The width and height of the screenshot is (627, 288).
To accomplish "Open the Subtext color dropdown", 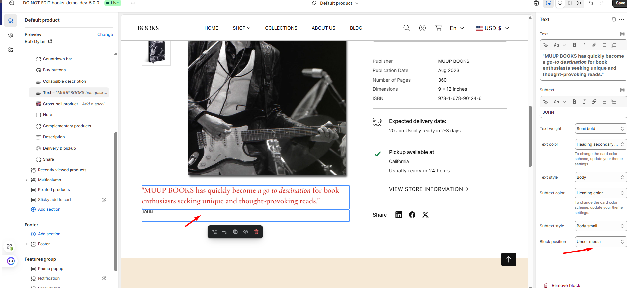I will pyautogui.click(x=600, y=193).
